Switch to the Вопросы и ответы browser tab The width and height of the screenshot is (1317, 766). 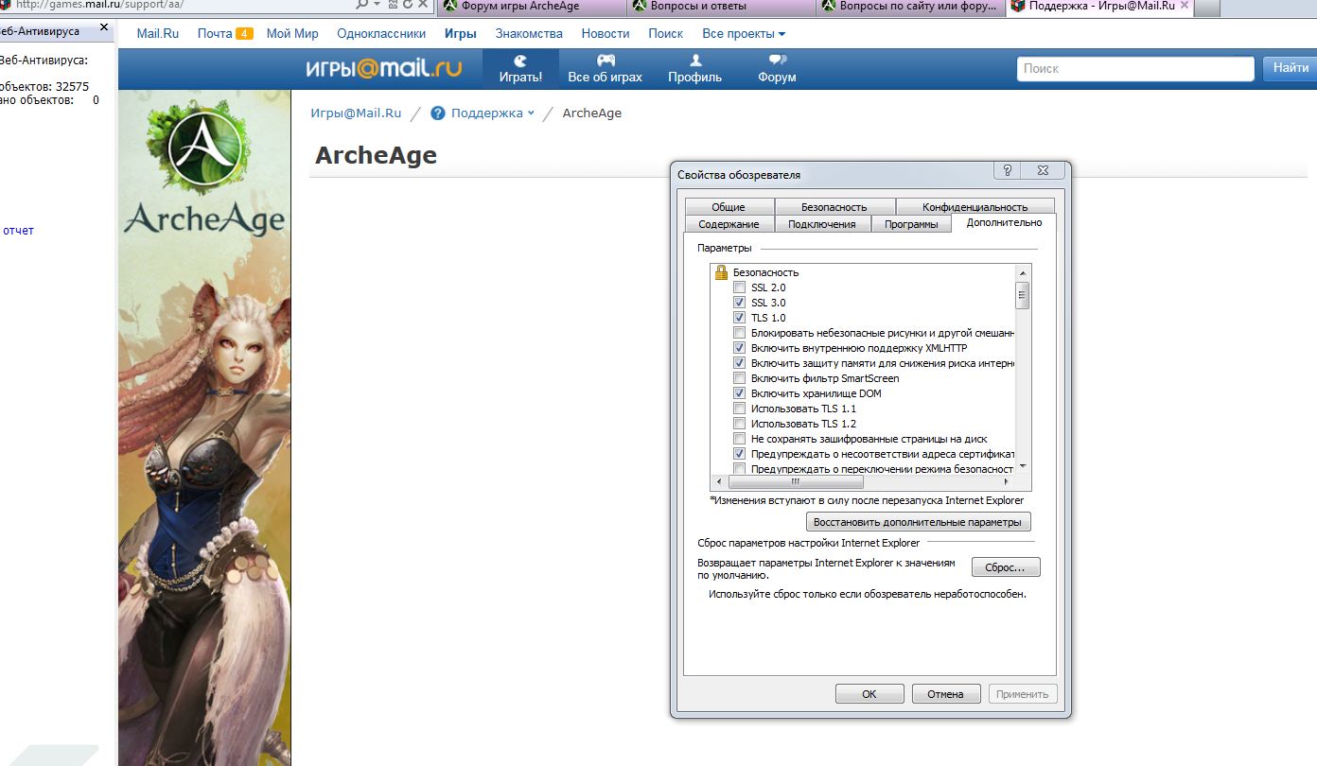[x=721, y=6]
